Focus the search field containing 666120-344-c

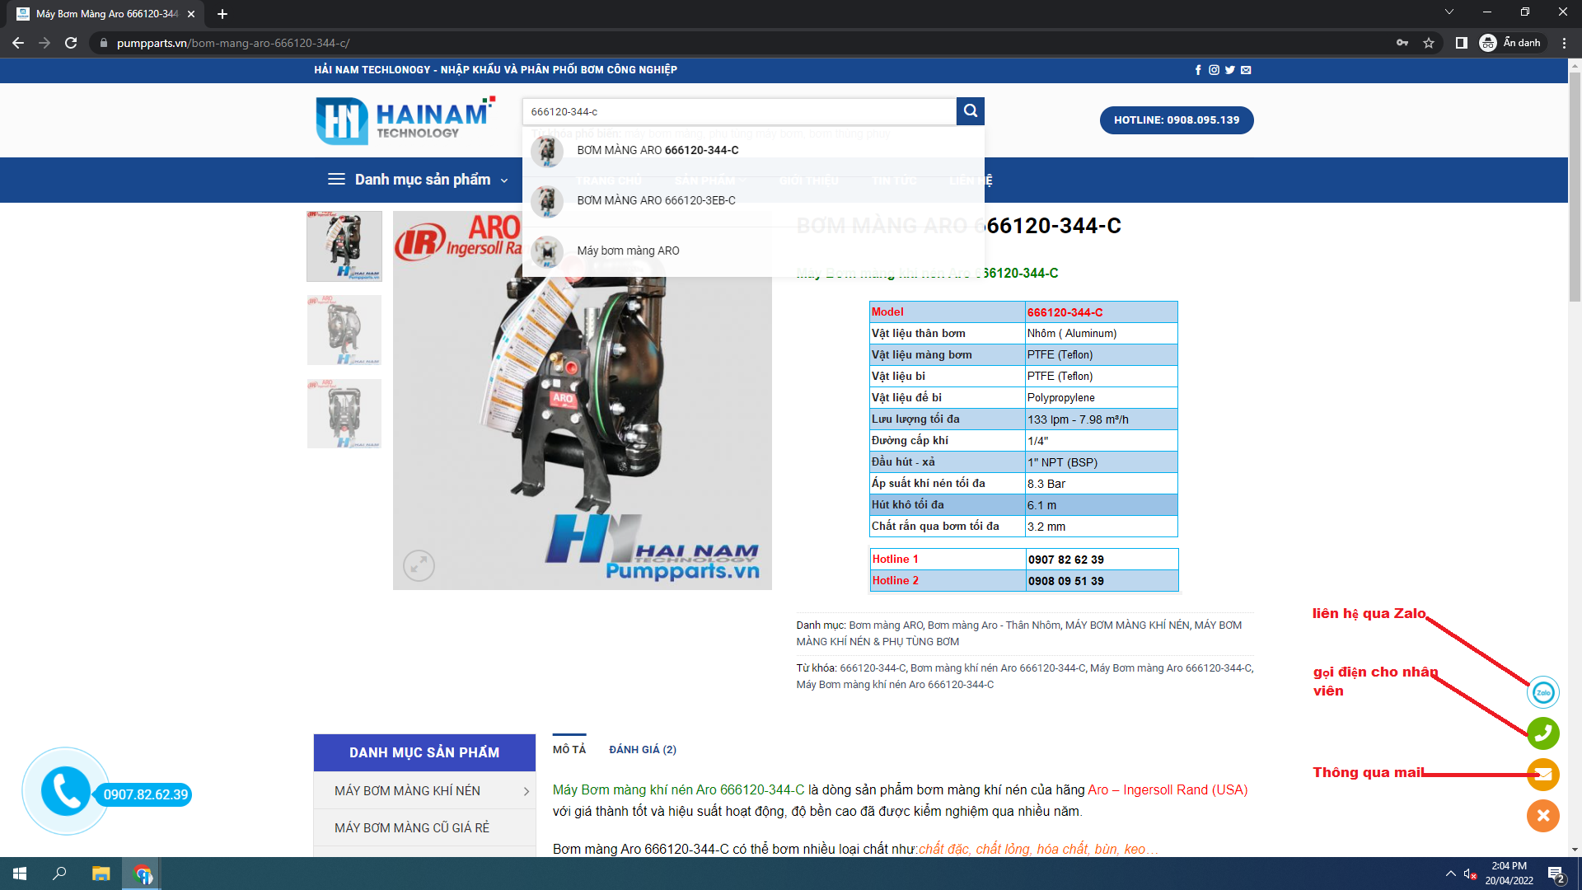(x=739, y=111)
